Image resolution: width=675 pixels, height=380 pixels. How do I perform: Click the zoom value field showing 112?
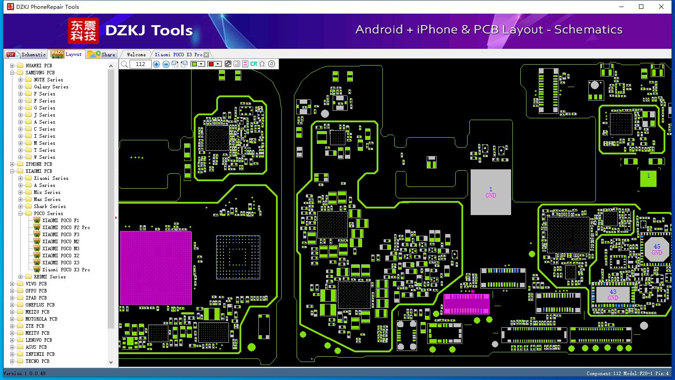141,64
